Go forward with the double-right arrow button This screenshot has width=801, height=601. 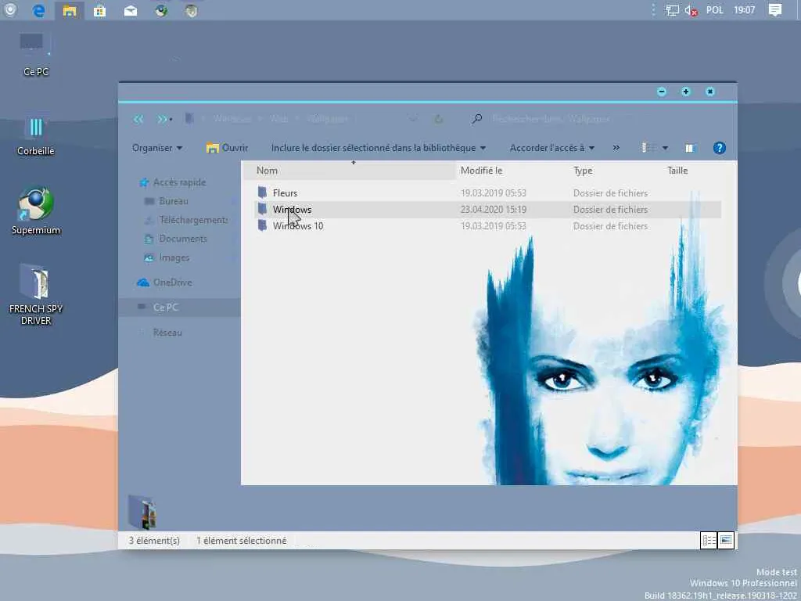[x=161, y=119]
